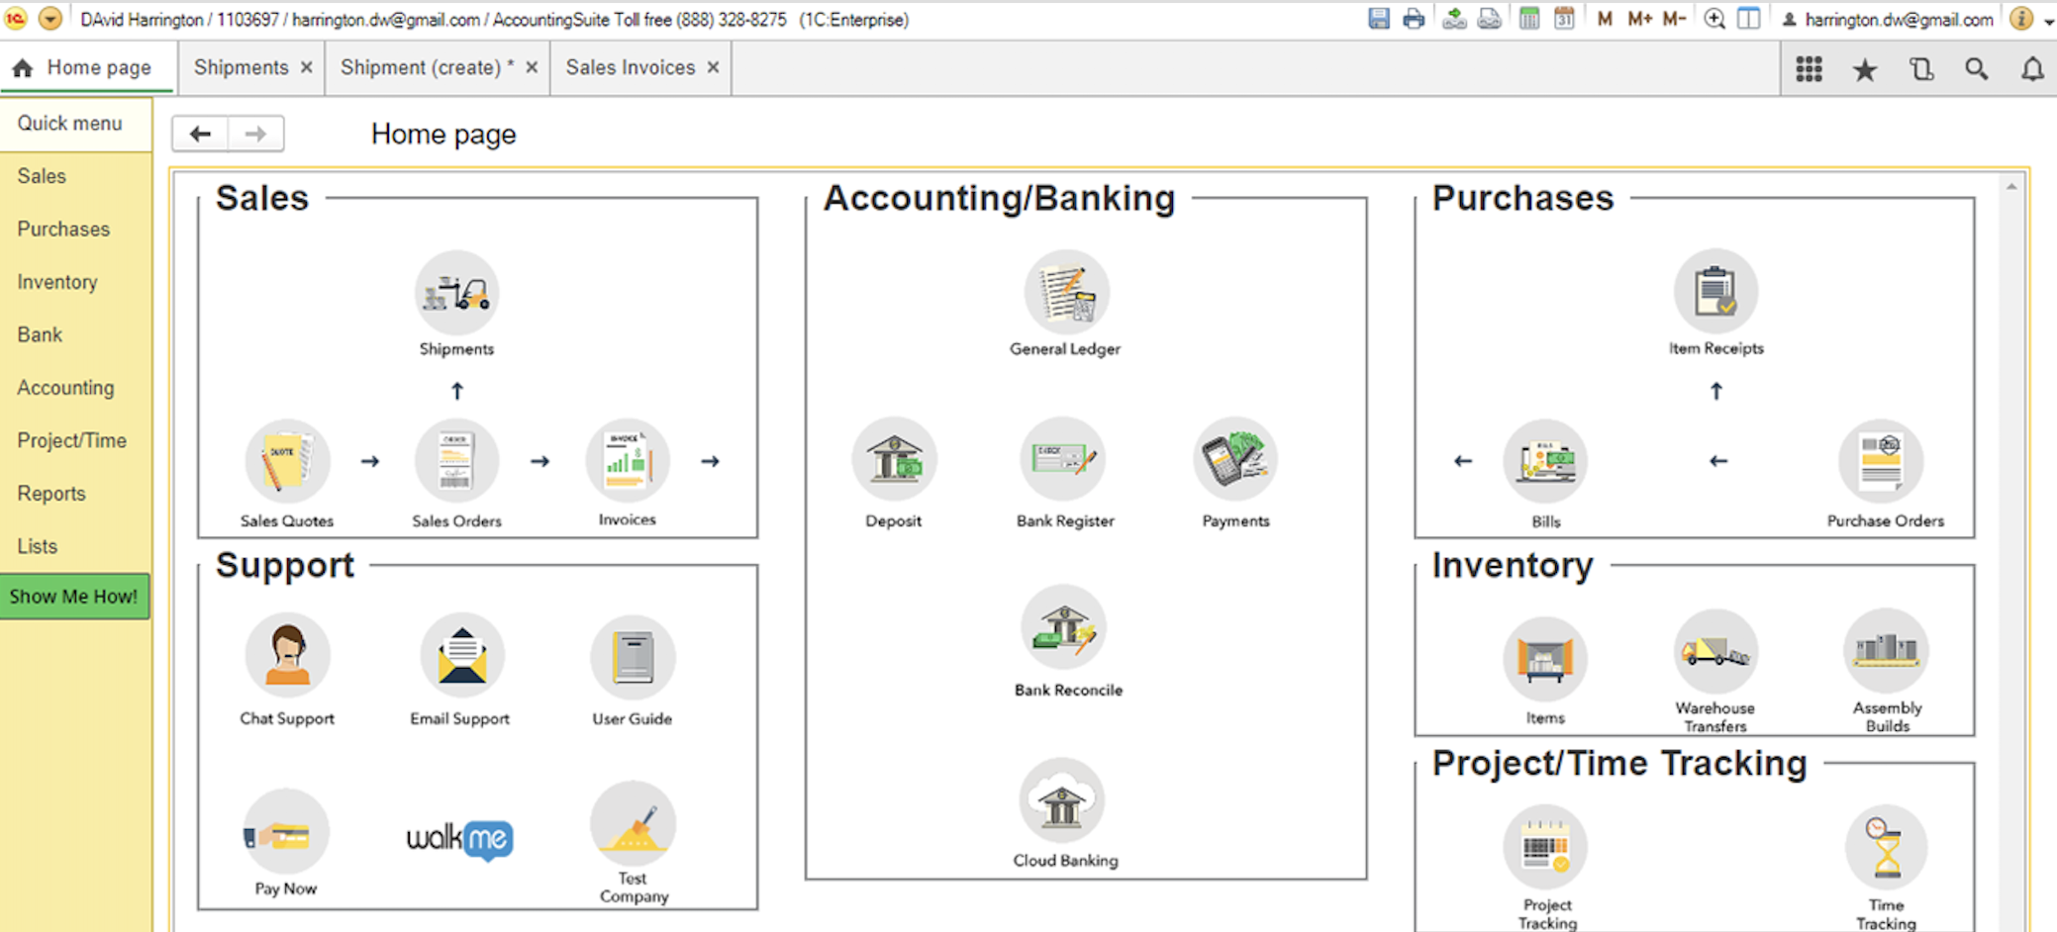
Task: Click the Purchase Orders icon
Action: [x=1881, y=462]
